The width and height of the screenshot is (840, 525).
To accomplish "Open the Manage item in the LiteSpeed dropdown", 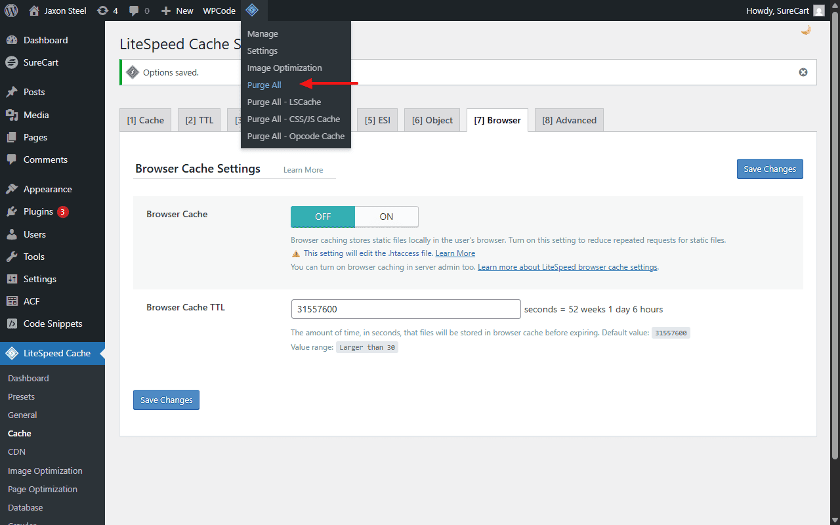I will point(262,33).
